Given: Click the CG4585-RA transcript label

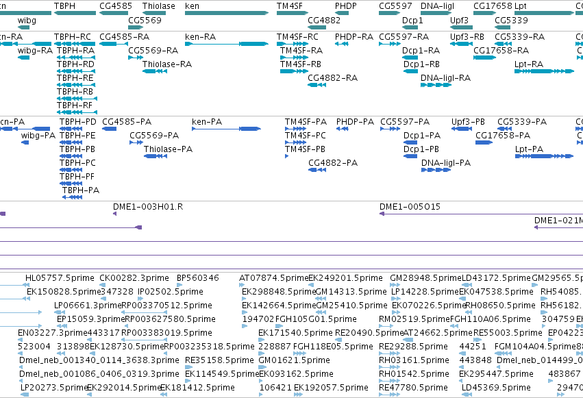Looking at the screenshot, I should (125, 37).
